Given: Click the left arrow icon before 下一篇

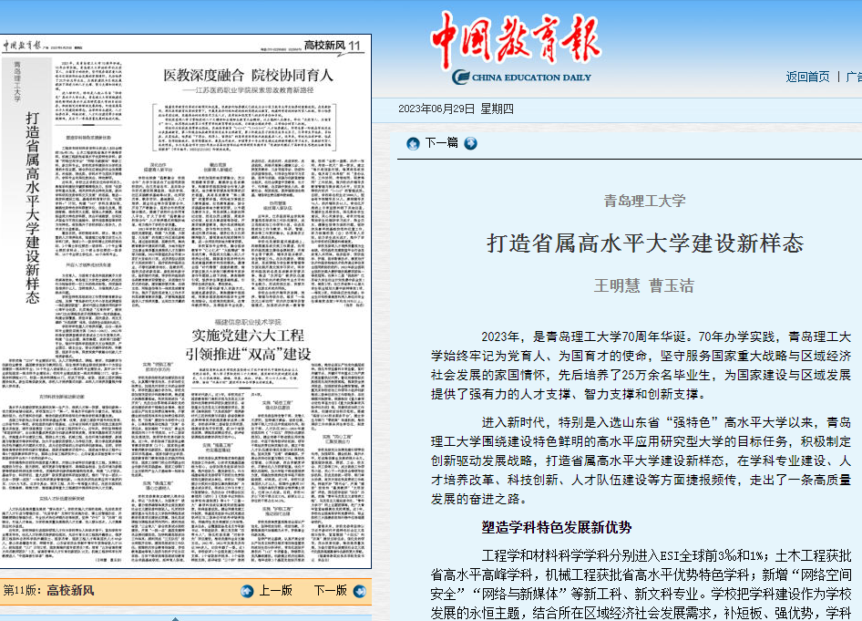Looking at the screenshot, I should point(413,142).
